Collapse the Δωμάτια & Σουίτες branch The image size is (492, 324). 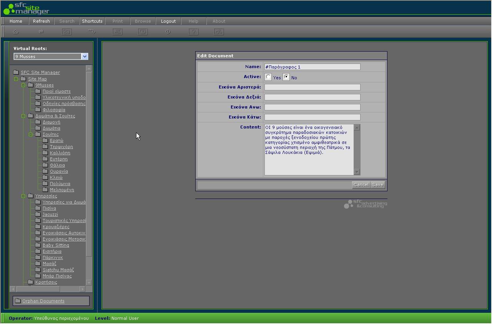[x=23, y=116]
